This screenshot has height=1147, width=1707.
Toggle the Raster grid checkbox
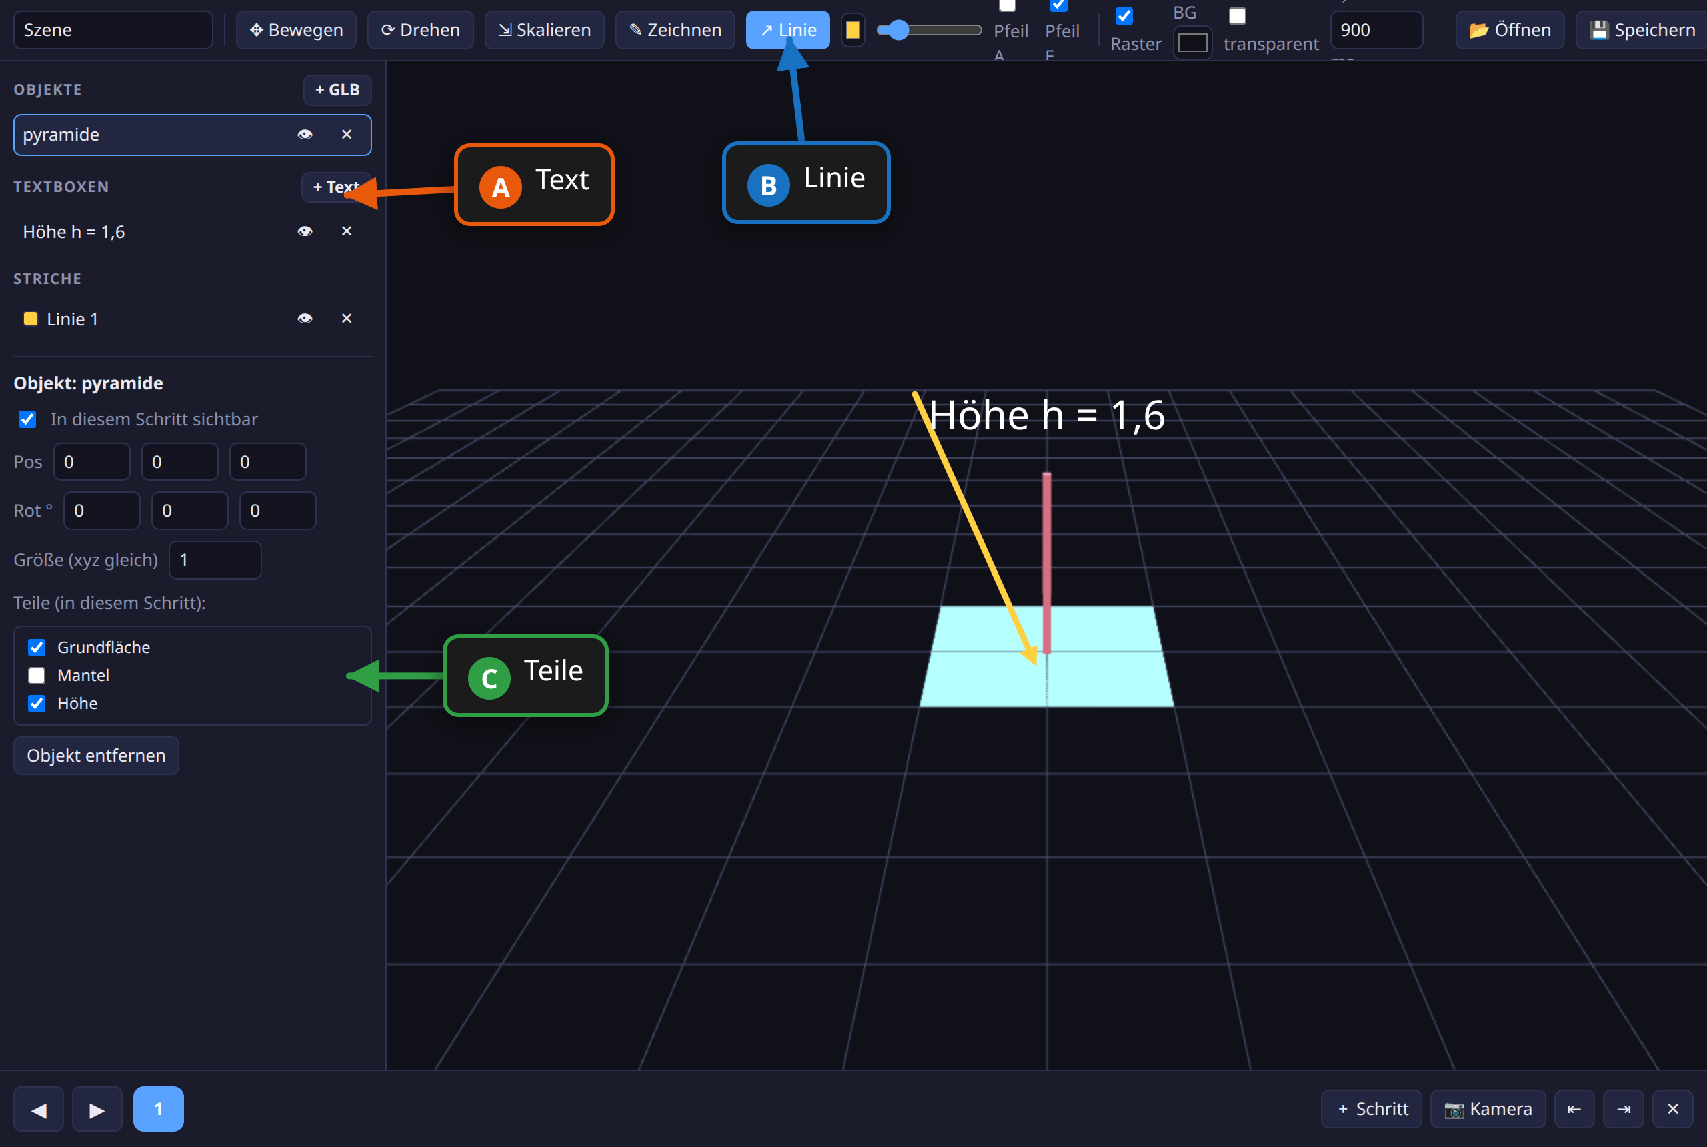pos(1124,15)
